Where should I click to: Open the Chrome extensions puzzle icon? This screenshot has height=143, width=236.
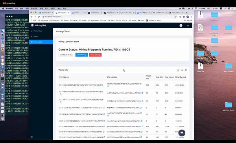coord(184,17)
